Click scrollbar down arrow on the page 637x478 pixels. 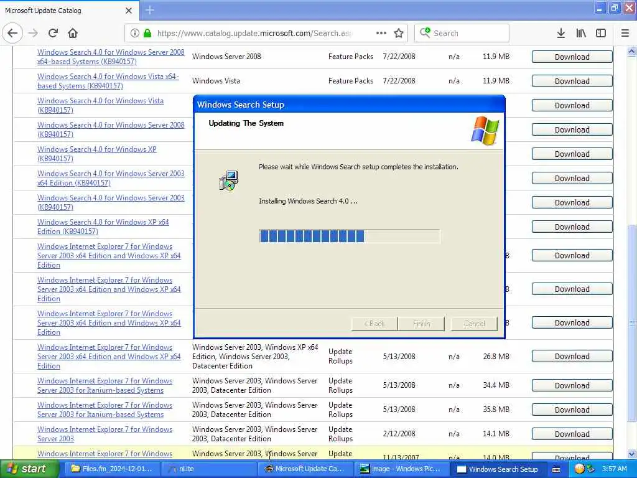632,454
